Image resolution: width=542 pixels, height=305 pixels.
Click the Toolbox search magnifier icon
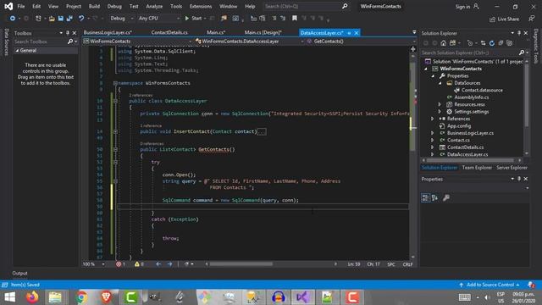70,42
